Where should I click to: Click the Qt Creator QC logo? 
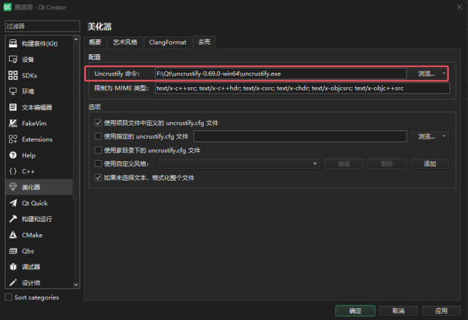7,7
